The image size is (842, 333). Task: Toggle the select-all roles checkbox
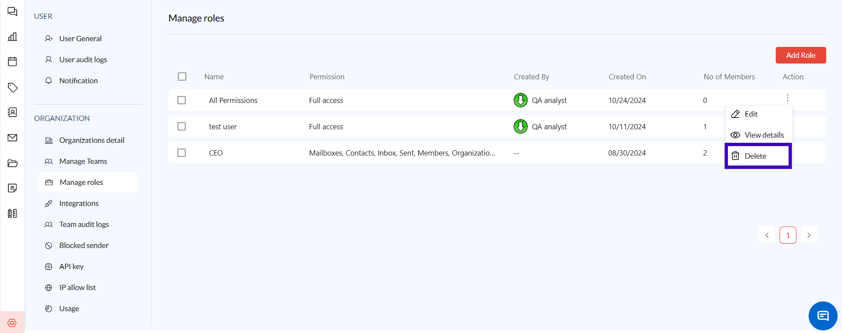(x=182, y=77)
